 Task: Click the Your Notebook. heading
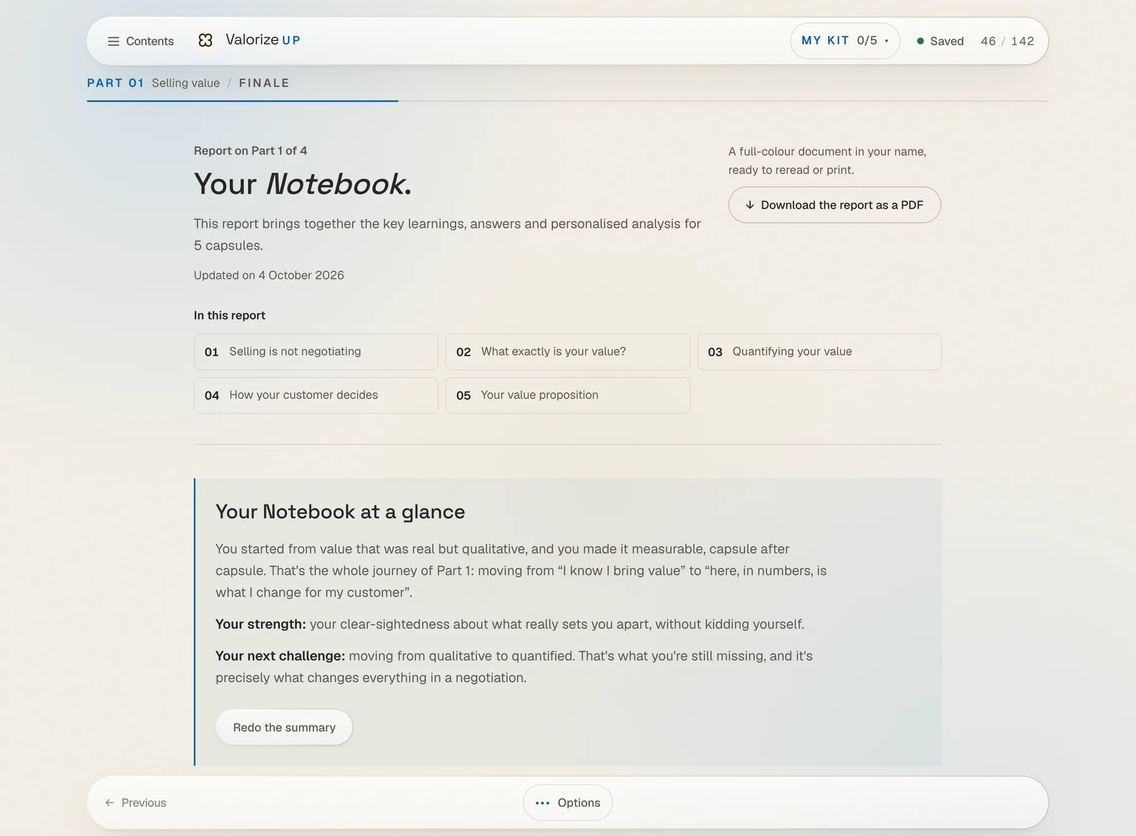pos(302,184)
